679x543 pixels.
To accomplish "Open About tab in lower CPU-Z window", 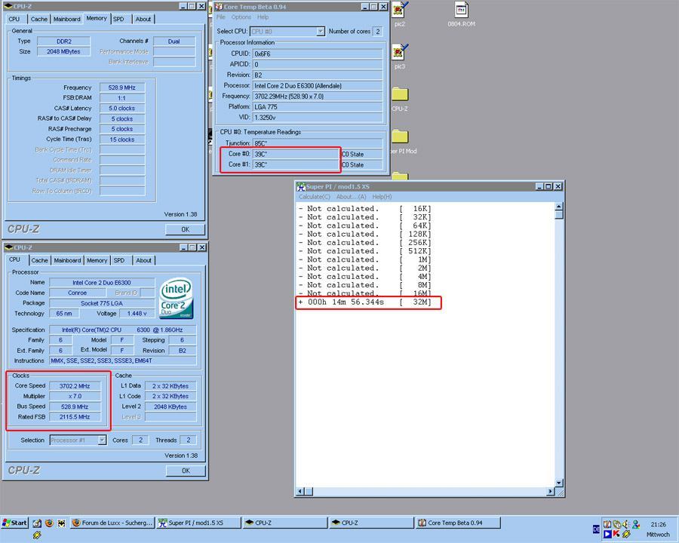I will [143, 260].
